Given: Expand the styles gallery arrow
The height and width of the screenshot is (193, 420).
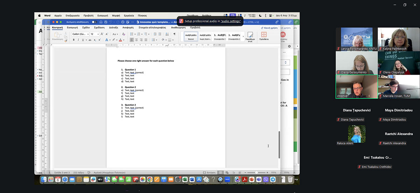Looking at the screenshot, I should (243, 36).
